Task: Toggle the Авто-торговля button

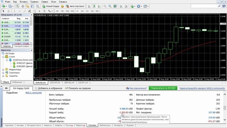Action: tap(75, 6)
